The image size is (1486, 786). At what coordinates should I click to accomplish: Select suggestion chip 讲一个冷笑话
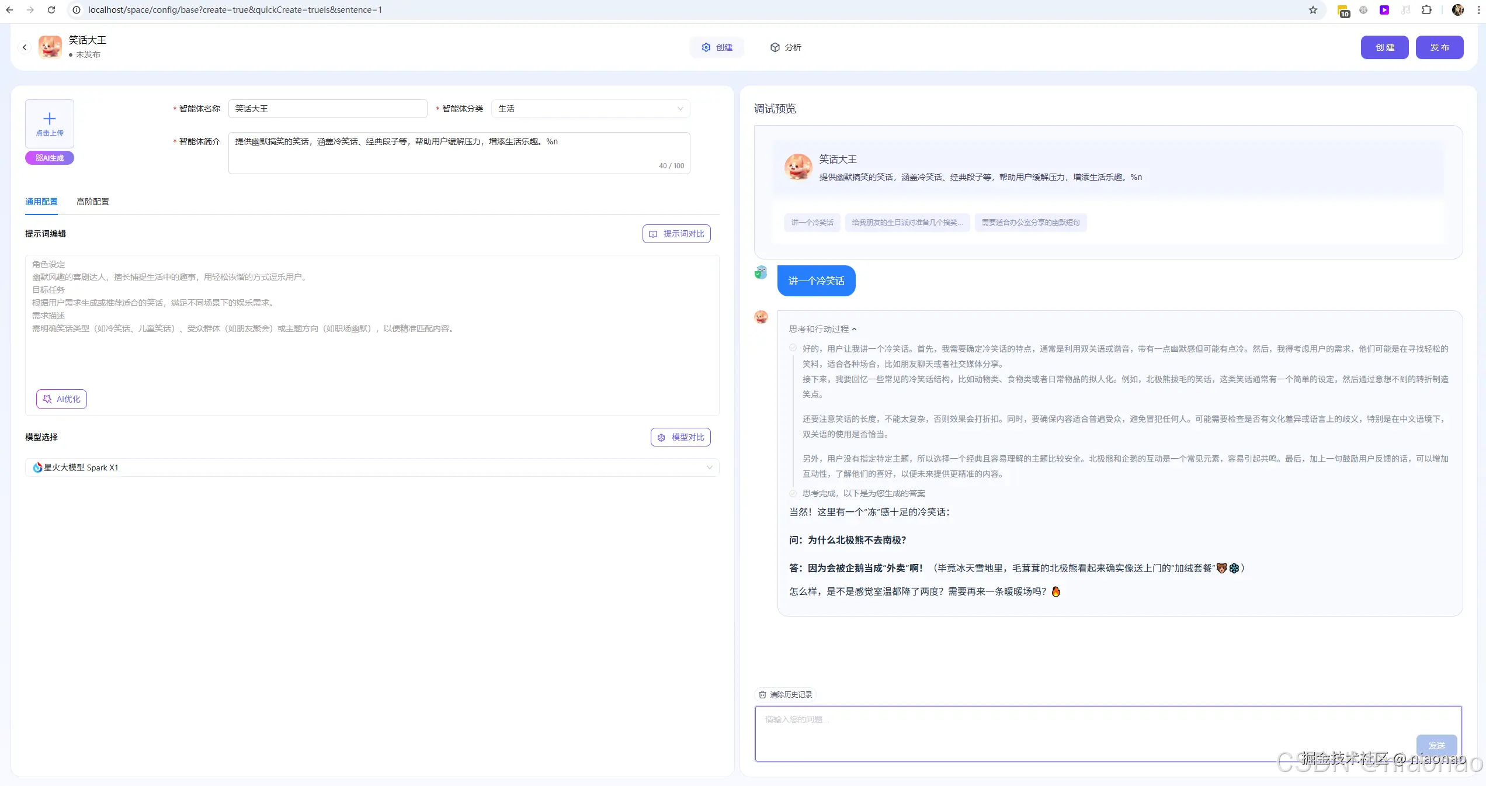coord(812,223)
